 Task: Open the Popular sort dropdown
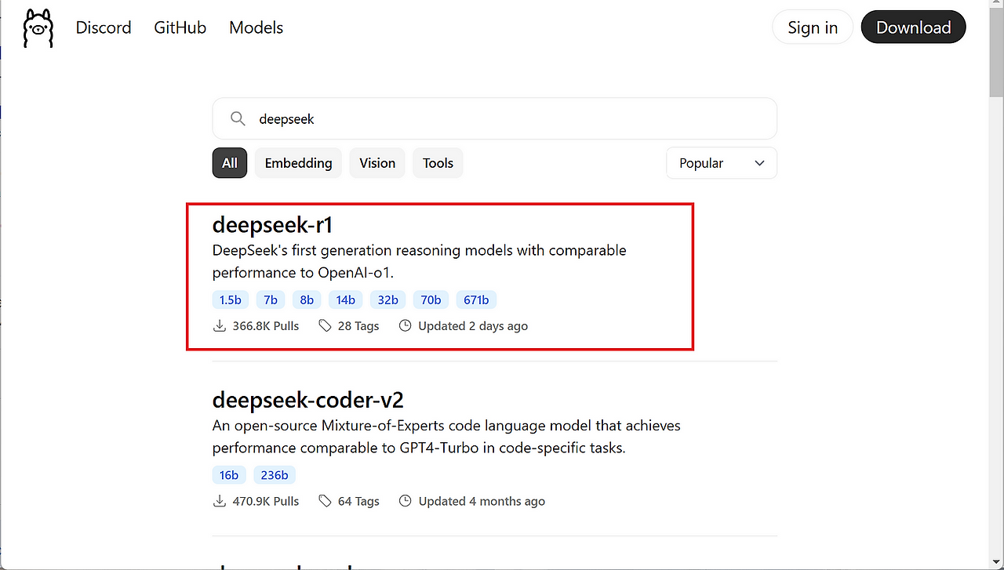[721, 162]
